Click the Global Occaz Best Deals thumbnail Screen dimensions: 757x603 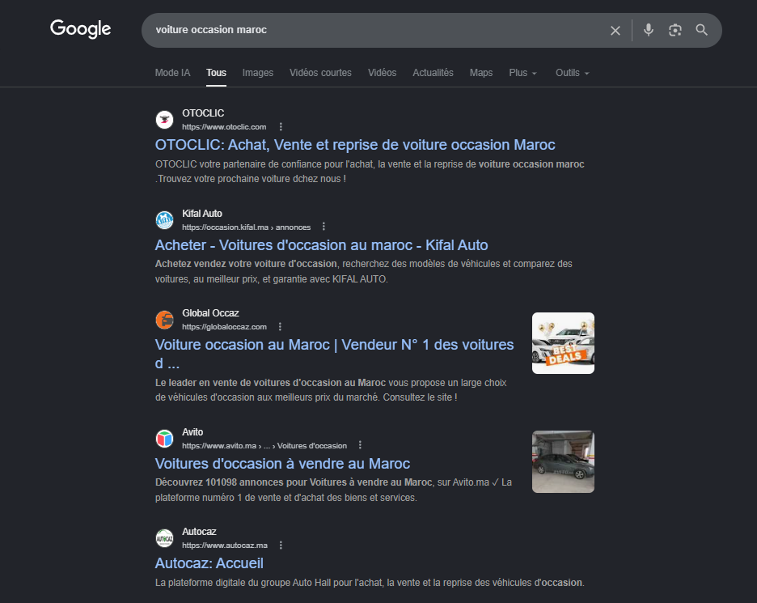pyautogui.click(x=563, y=343)
